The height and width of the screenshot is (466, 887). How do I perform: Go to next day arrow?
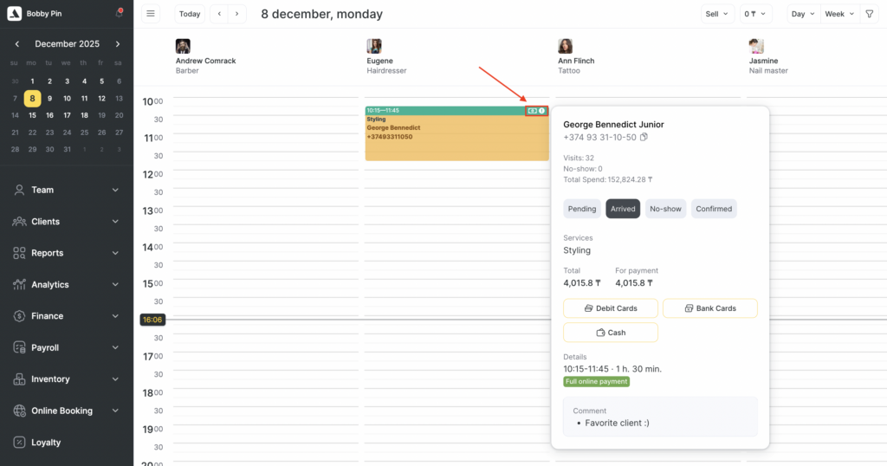click(x=237, y=14)
